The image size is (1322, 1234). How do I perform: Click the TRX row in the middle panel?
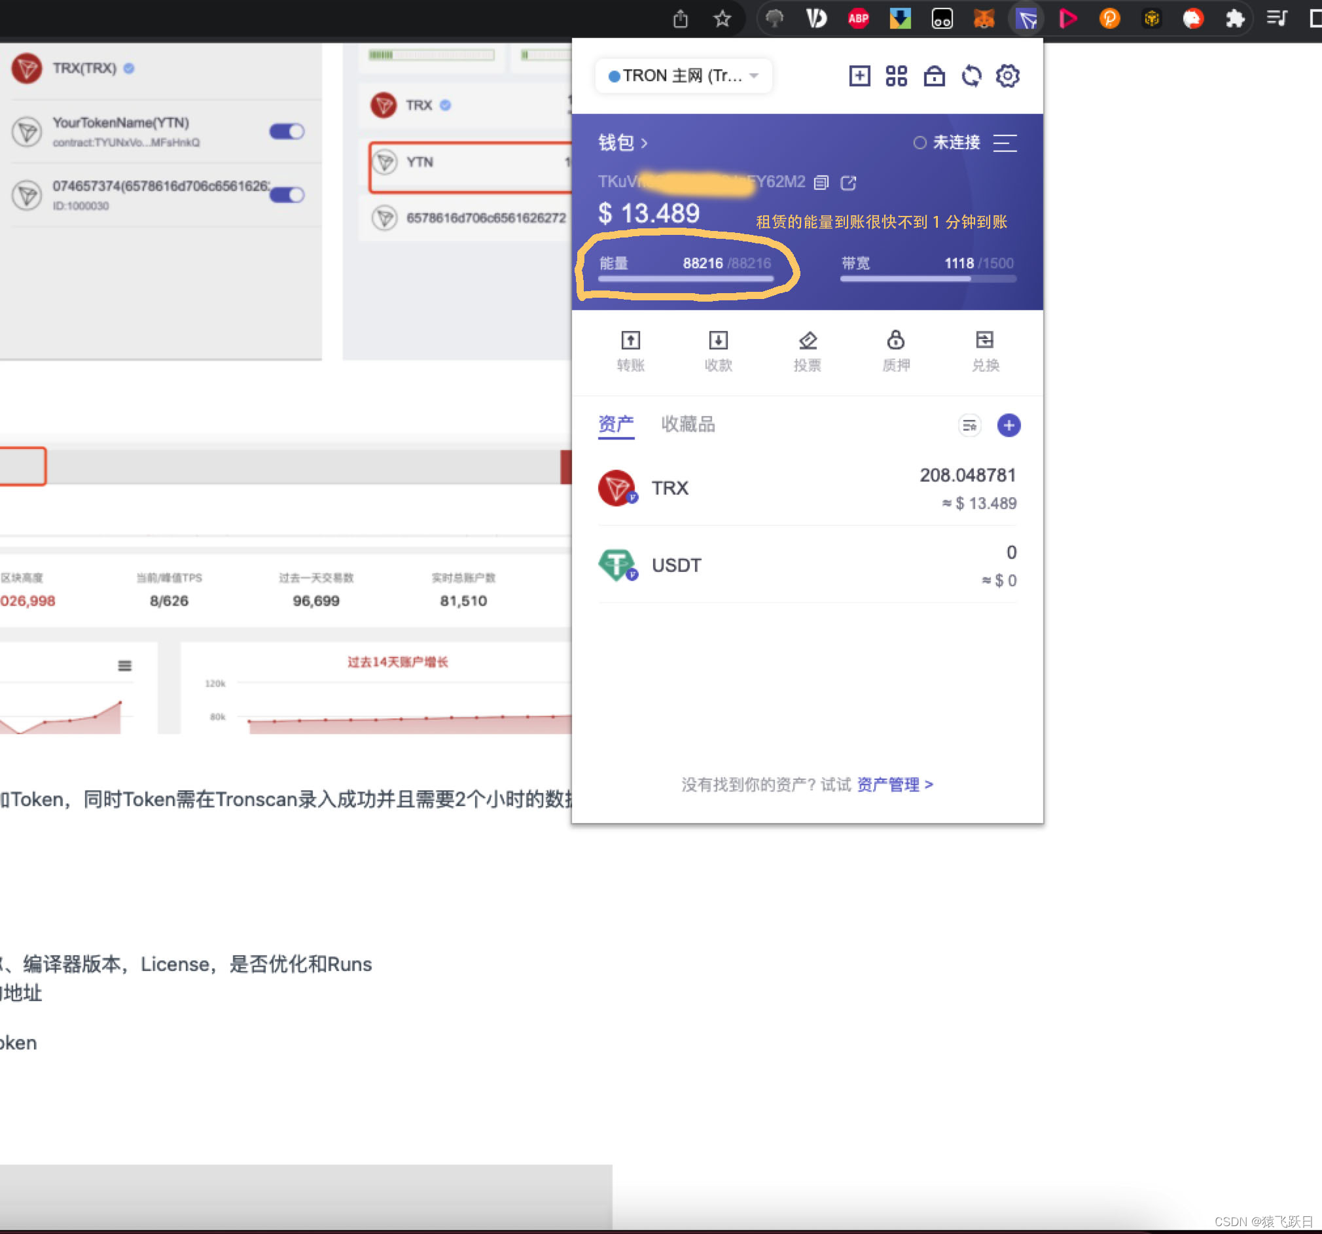[x=465, y=105]
